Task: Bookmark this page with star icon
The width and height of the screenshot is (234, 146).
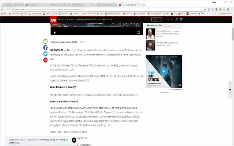Action: [x=205, y=9]
